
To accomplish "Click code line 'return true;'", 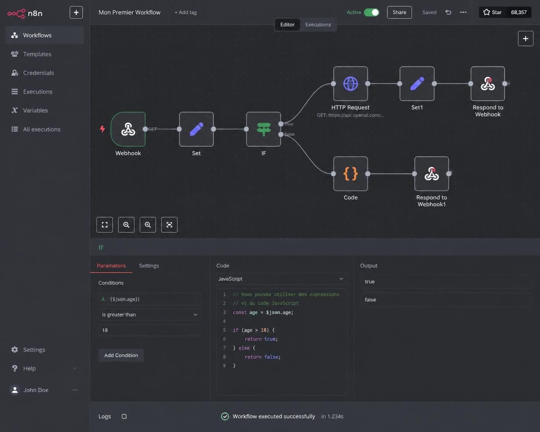I will click(261, 339).
